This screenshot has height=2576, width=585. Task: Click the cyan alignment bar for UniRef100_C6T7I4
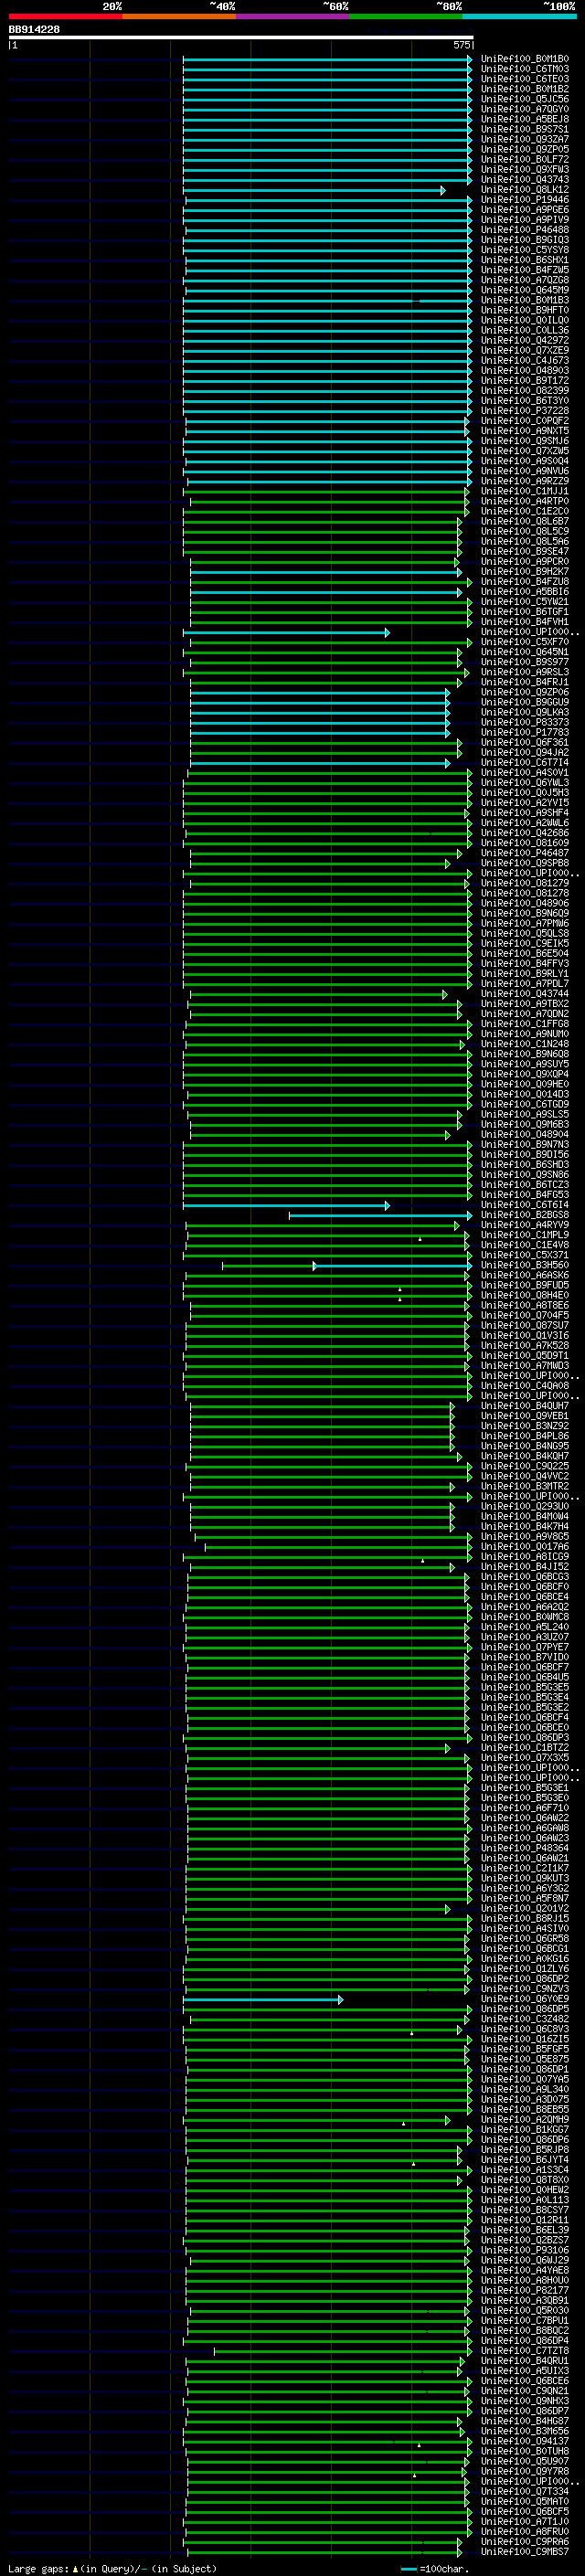(x=320, y=763)
